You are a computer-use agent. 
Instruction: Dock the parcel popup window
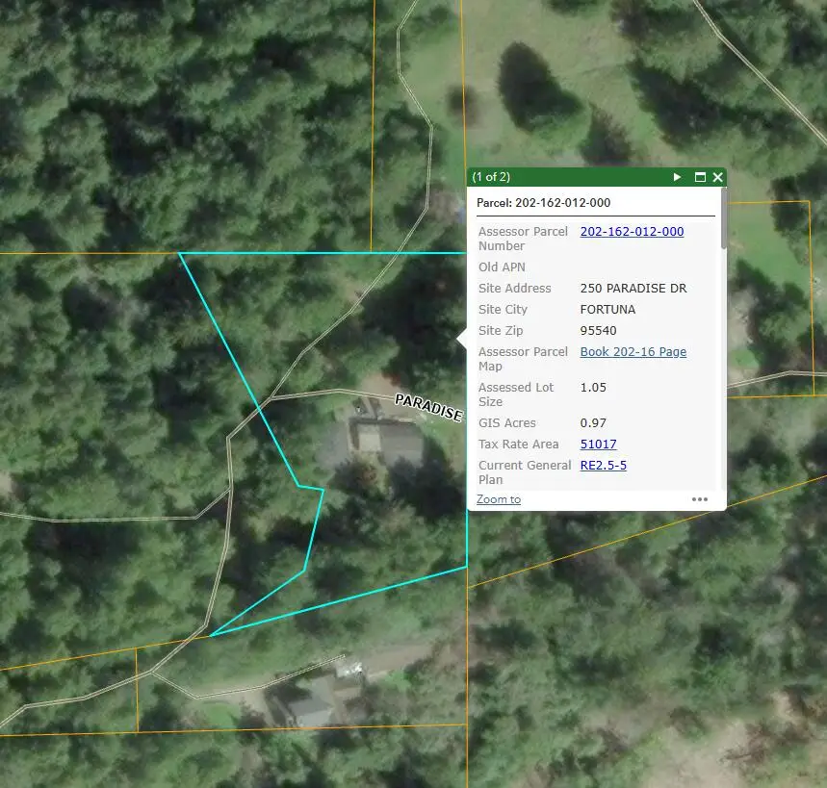700,177
